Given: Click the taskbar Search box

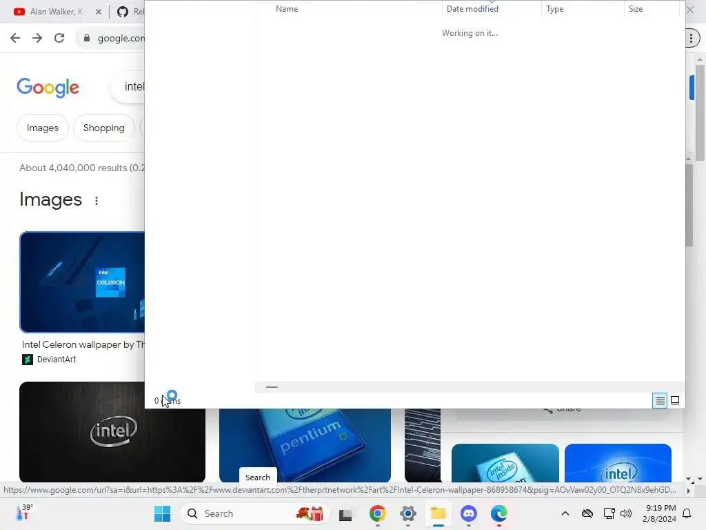Looking at the screenshot, I should [255, 513].
